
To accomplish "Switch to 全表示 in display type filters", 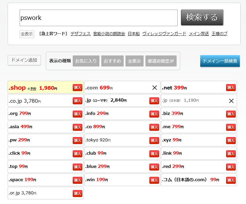I will 134,61.
